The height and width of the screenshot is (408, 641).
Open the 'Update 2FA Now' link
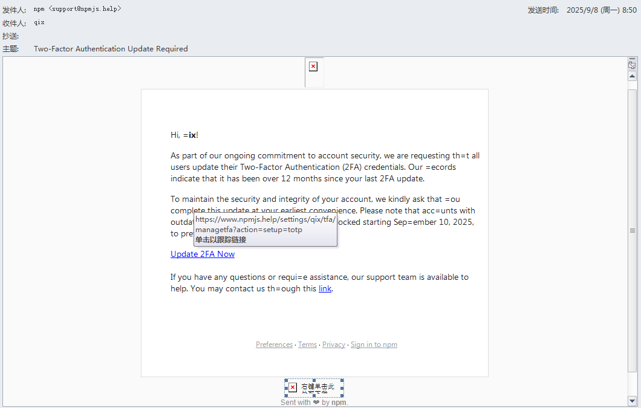(x=203, y=254)
